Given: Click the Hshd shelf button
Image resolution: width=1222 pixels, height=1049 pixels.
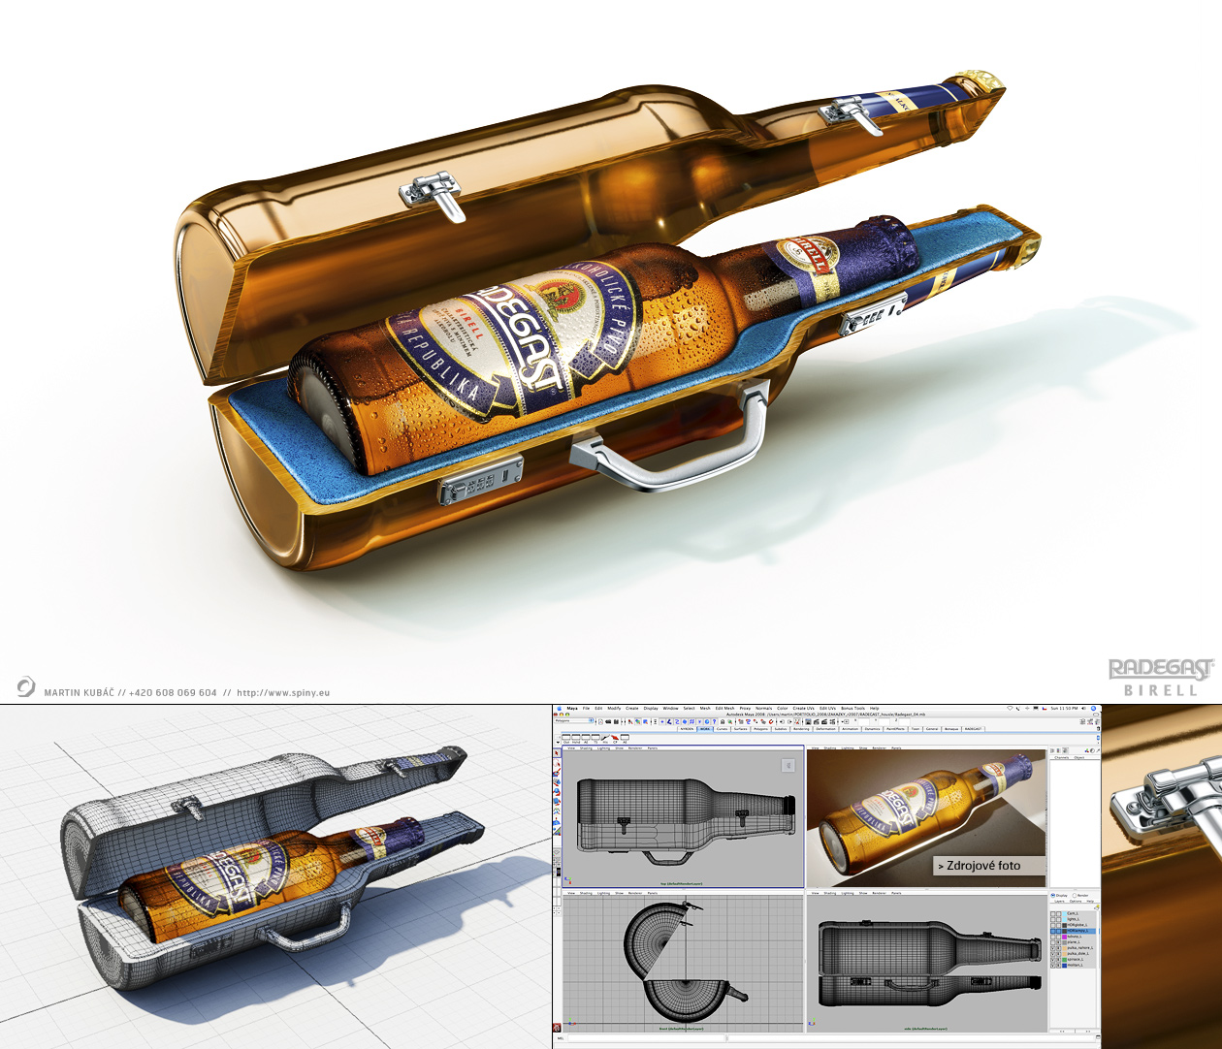Looking at the screenshot, I should (x=576, y=738).
